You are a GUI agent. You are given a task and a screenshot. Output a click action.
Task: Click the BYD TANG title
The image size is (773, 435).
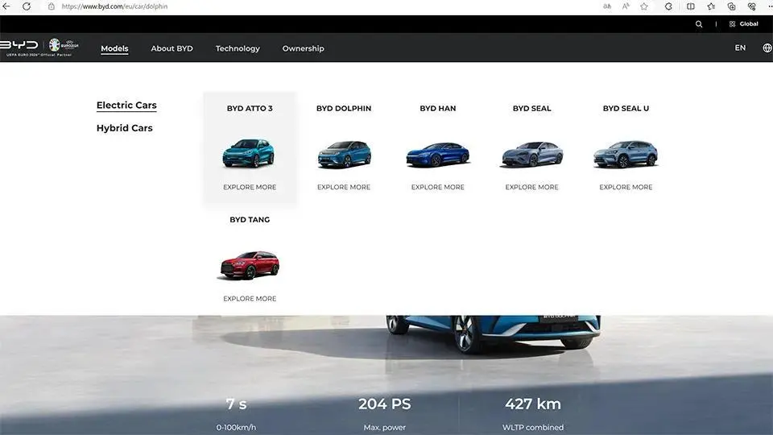click(x=250, y=219)
